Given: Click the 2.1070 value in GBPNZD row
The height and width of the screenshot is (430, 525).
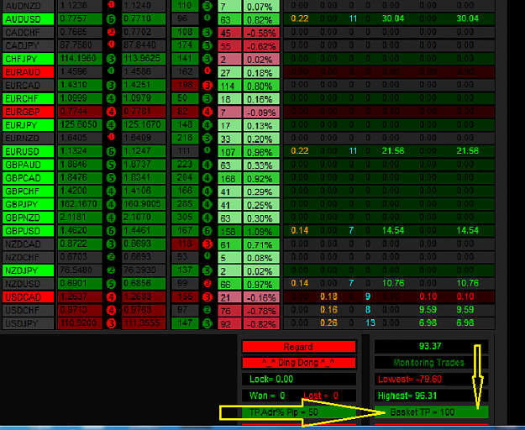Looking at the screenshot, I should point(144,218).
